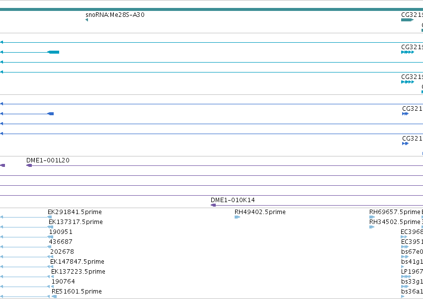Screen dimensions: 423x299
Task: Open the EK291841.5prime EST feature
Action: [x=75, y=212]
